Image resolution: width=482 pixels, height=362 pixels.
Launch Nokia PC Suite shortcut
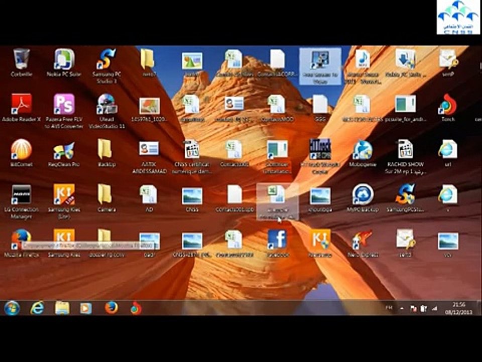pos(64,63)
